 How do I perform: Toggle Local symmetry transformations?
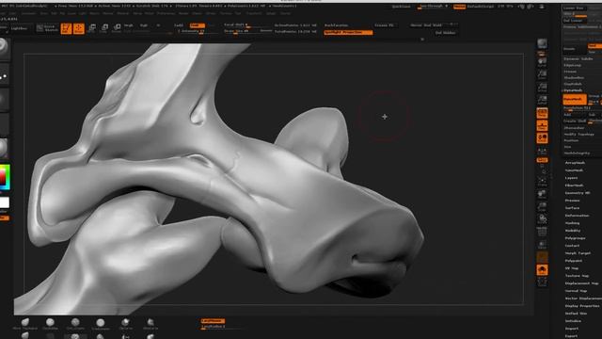[542, 138]
